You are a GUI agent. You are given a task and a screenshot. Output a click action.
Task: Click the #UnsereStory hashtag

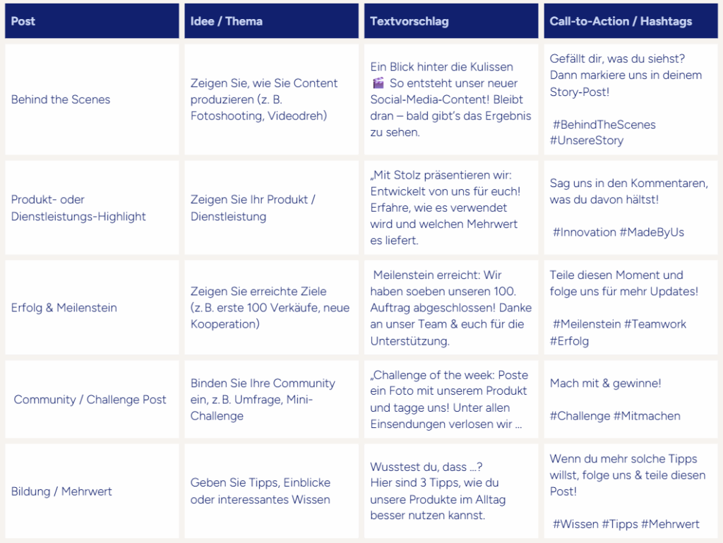click(x=587, y=141)
